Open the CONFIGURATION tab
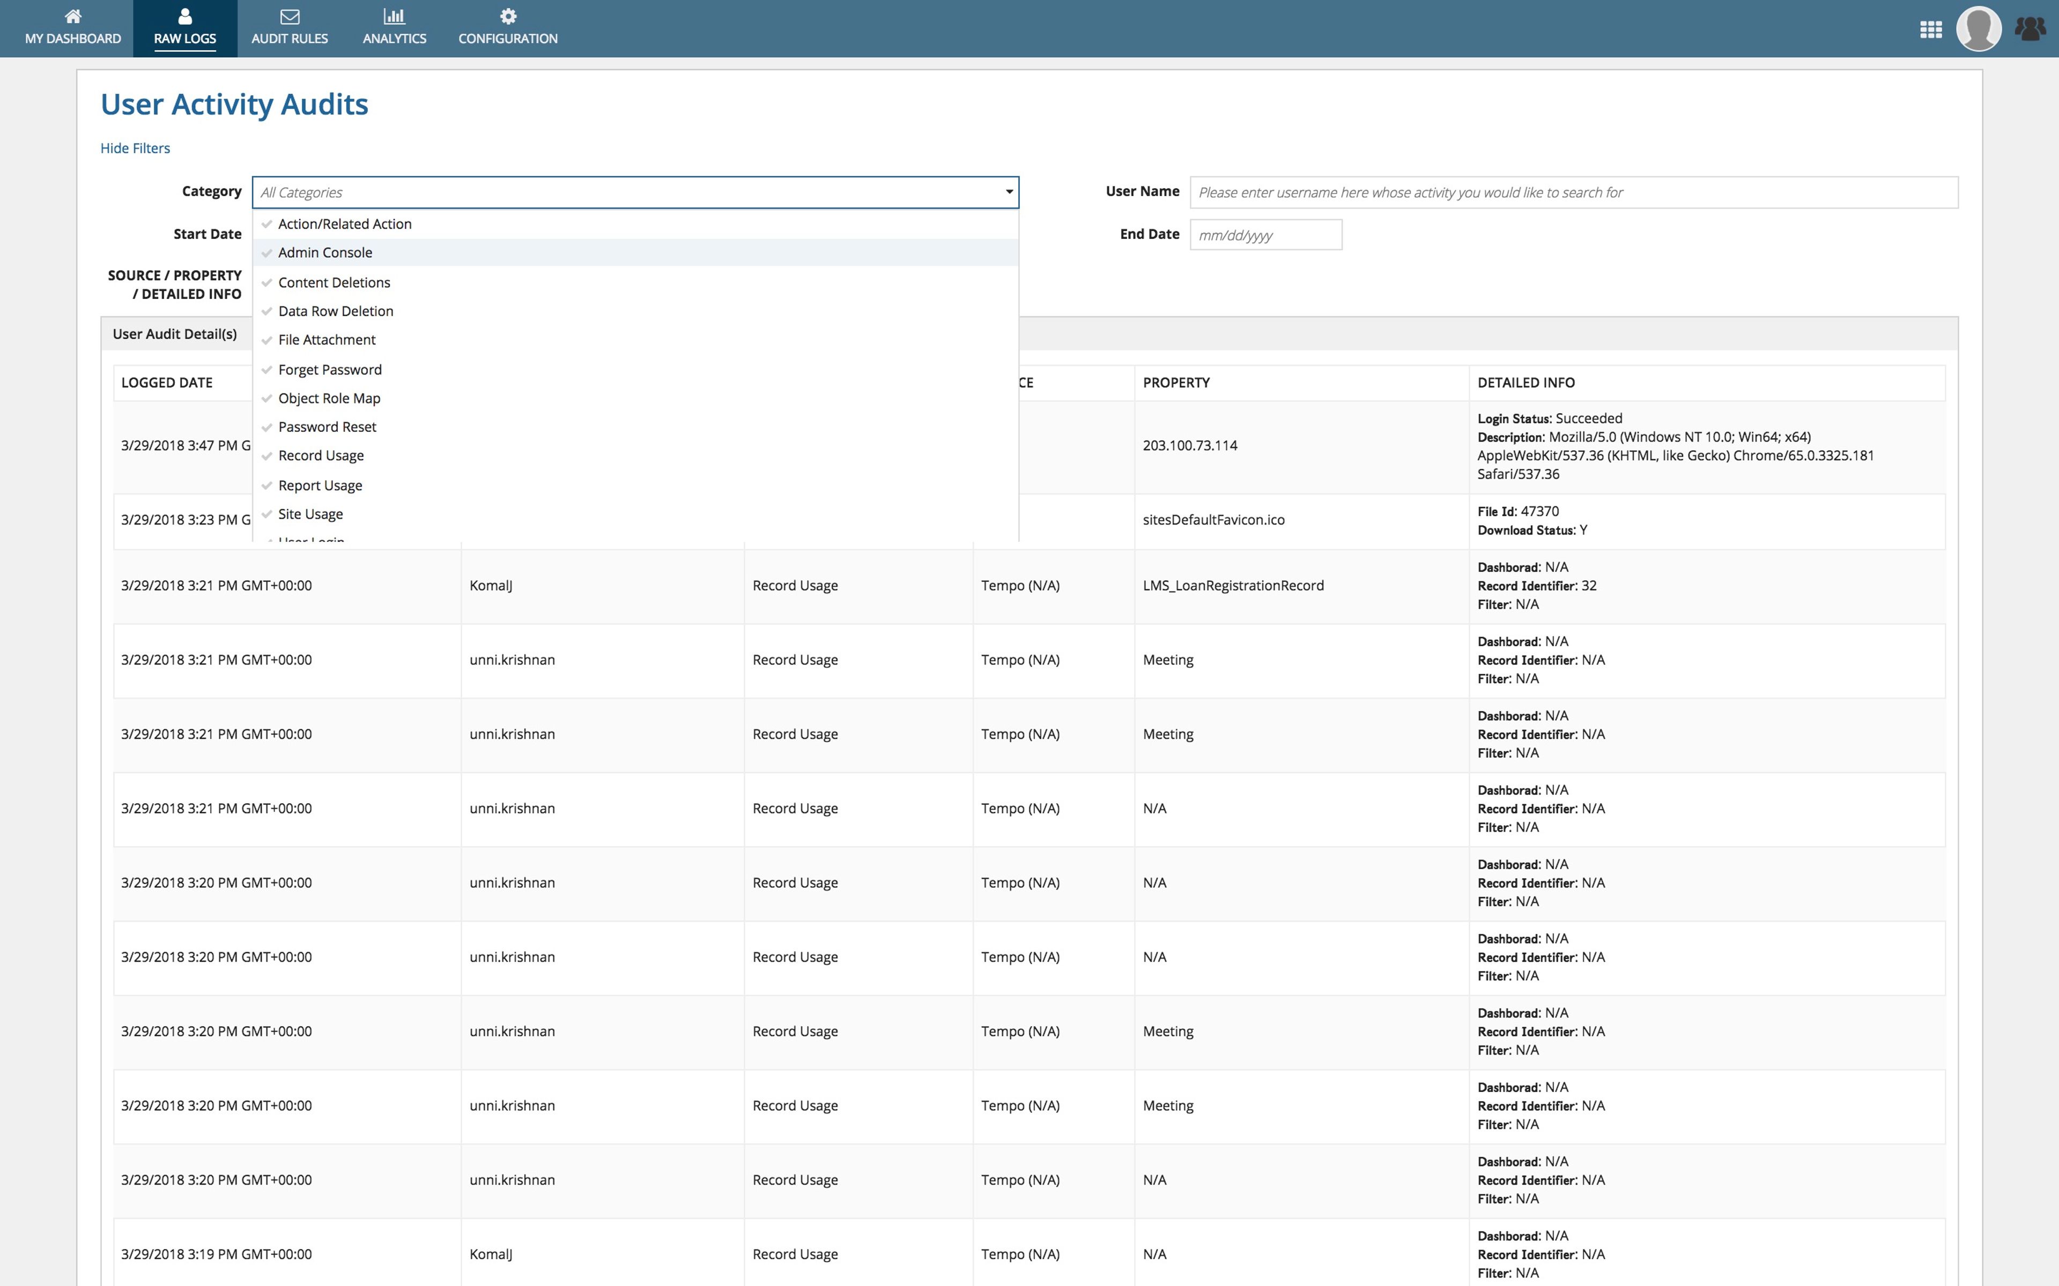2059x1286 pixels. point(508,29)
